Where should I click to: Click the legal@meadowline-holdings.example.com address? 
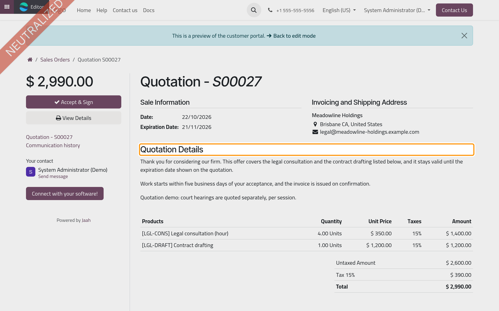point(369,132)
